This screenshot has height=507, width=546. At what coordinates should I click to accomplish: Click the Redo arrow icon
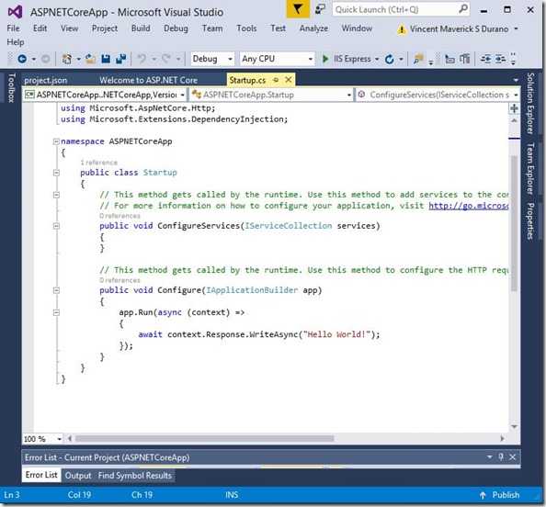tap(166, 59)
